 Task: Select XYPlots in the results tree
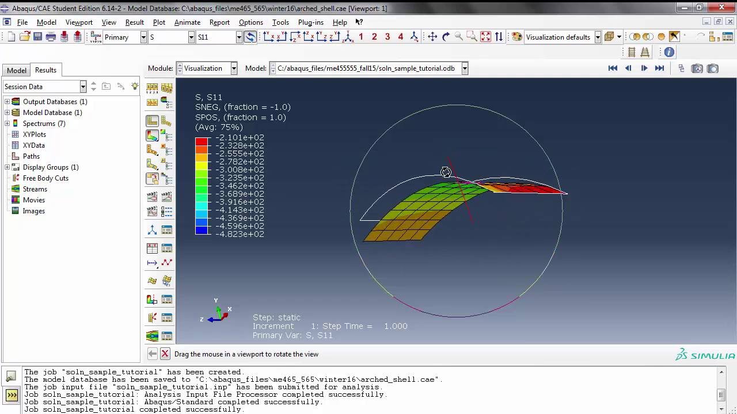click(35, 135)
